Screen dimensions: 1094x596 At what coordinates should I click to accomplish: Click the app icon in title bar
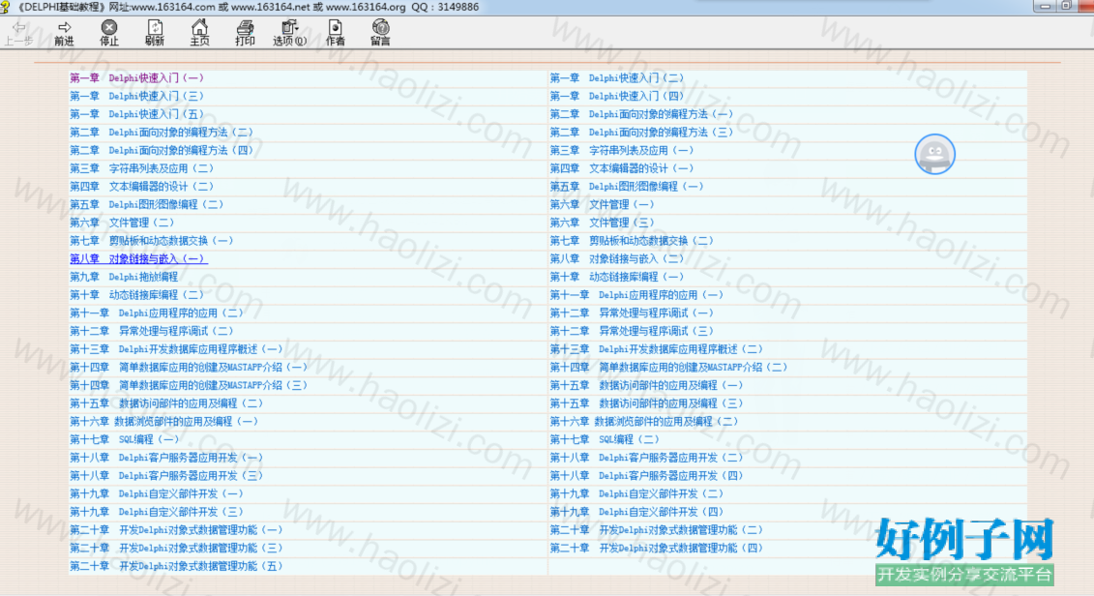(5, 7)
